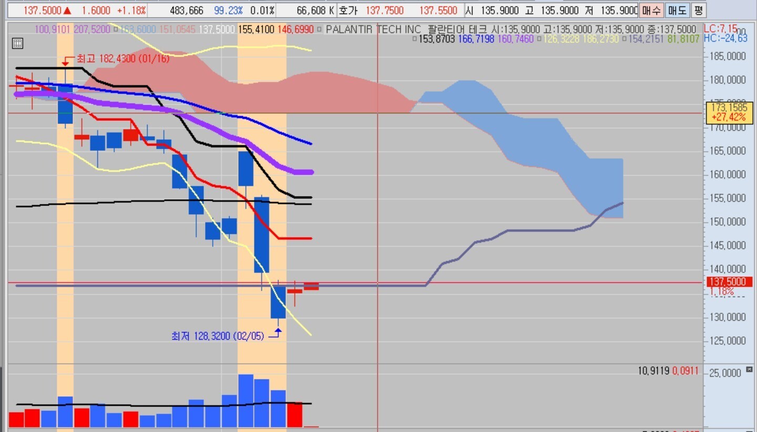Click the 매도 (sell) button
Screen dimensions: 757x432
(677, 10)
